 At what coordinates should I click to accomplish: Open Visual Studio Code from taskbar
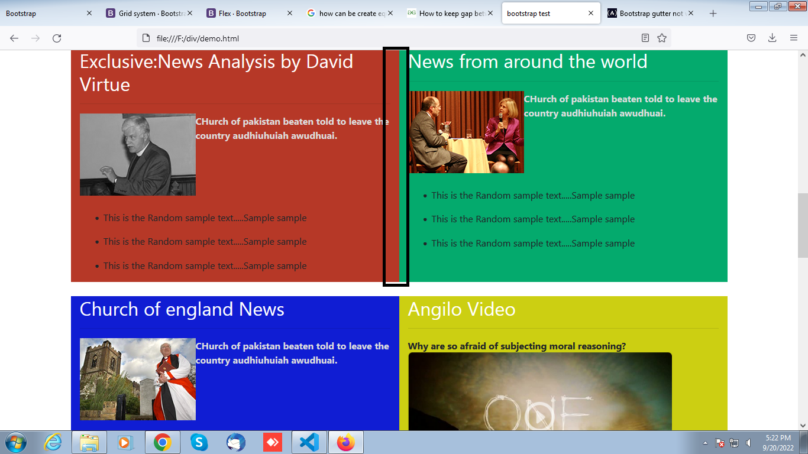tap(309, 442)
